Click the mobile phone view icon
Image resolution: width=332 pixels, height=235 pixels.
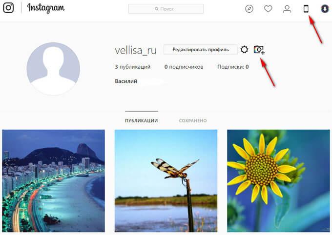tap(306, 9)
